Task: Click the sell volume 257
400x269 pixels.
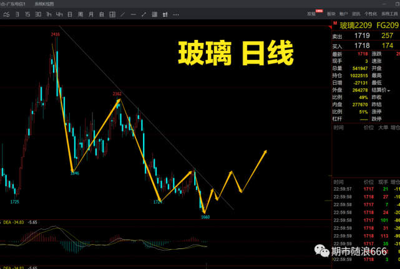Action: pos(388,35)
